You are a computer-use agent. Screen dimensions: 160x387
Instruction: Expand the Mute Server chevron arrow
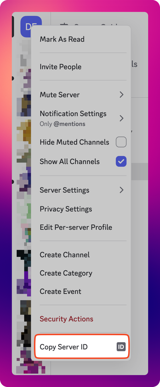click(122, 95)
